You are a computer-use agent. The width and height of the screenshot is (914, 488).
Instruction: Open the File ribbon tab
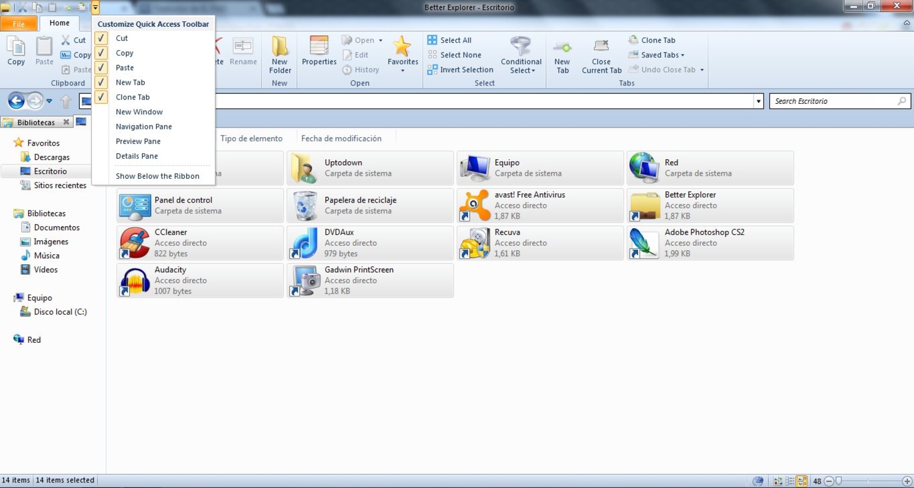point(18,24)
